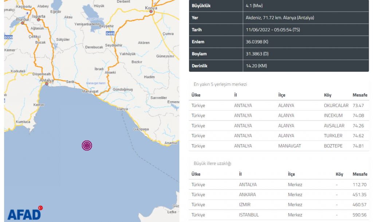Viewport: 373px width, 222px height.
Task: Click the Burdur city marker
Action: 22,23
